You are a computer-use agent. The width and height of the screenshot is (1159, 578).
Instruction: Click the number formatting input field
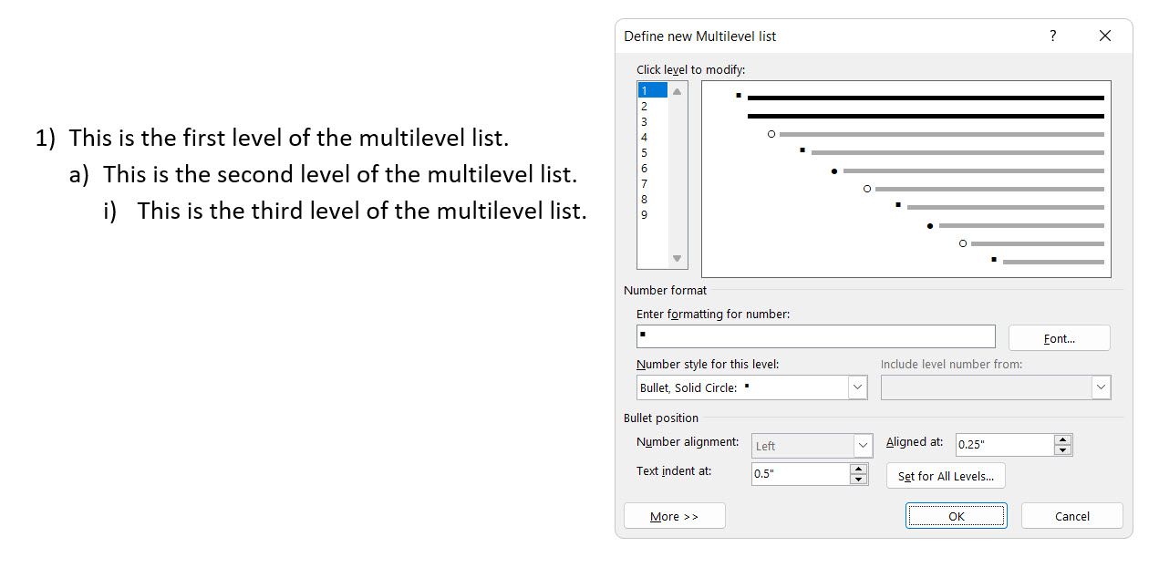(x=815, y=336)
